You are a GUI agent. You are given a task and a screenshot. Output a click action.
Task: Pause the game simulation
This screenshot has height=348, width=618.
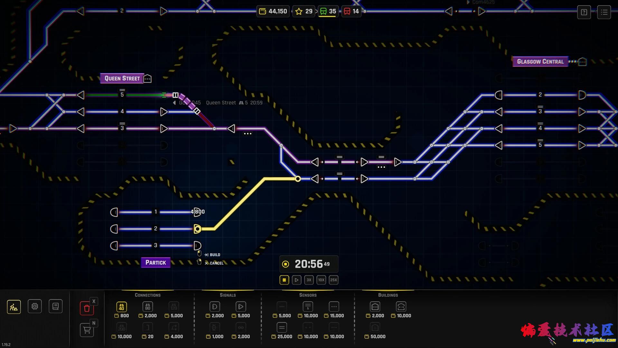(x=284, y=280)
